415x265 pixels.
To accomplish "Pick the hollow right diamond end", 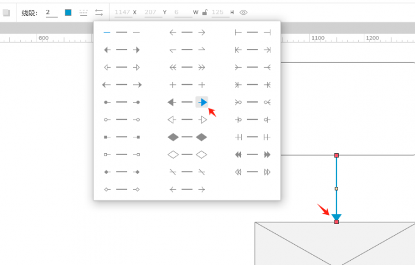I will tap(201, 154).
